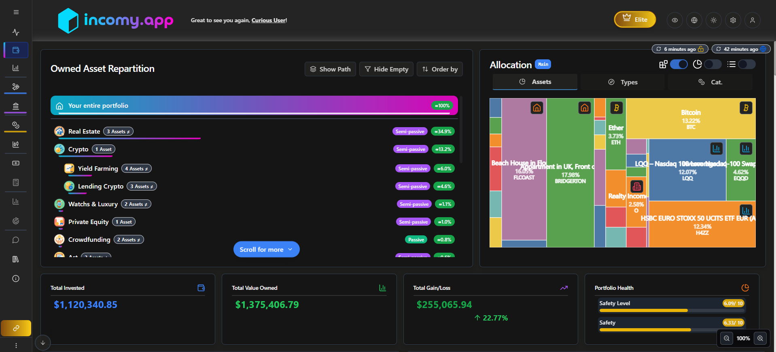Open the coins icon in sidebar

click(x=16, y=125)
